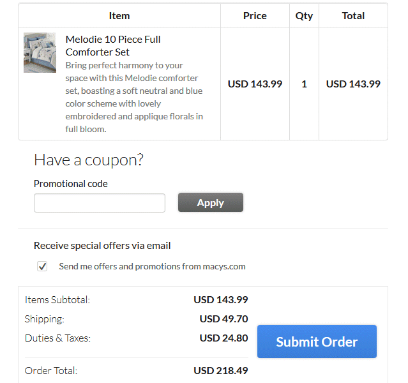The height and width of the screenshot is (383, 408).
Task: Select the quantity value 1 in the row
Action: [x=304, y=84]
